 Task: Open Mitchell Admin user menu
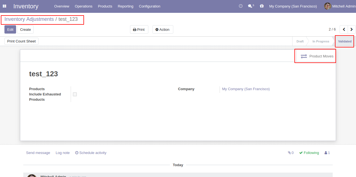tap(340, 6)
